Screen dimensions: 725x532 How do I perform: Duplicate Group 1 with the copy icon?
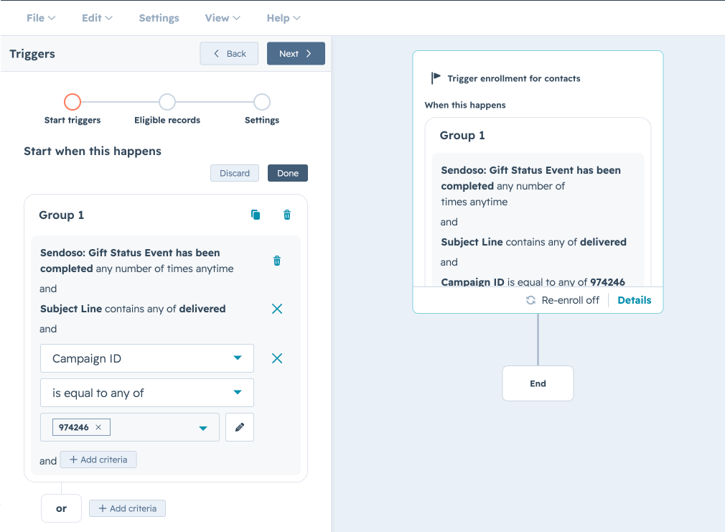click(256, 215)
